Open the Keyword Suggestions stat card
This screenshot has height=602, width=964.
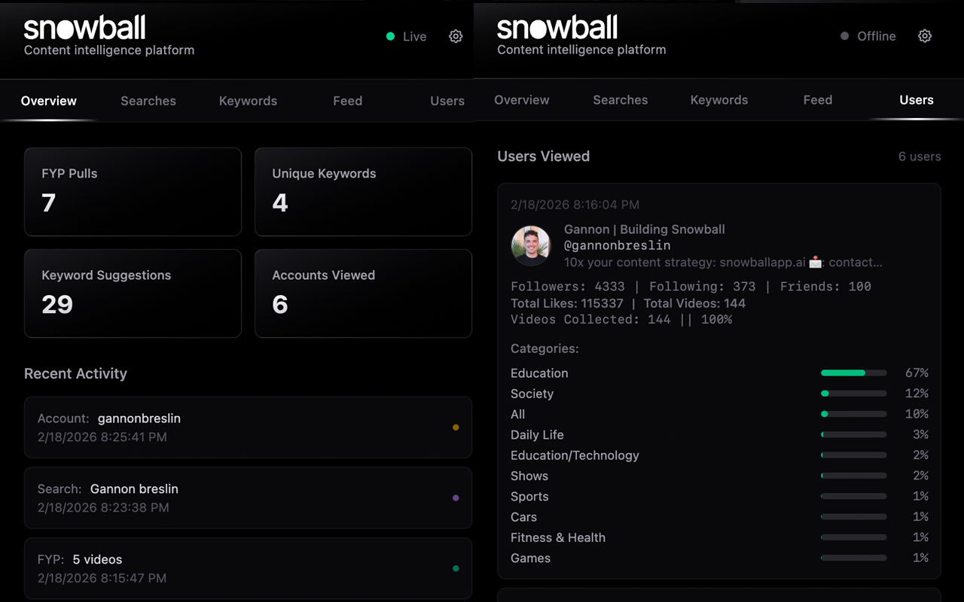pyautogui.click(x=133, y=293)
